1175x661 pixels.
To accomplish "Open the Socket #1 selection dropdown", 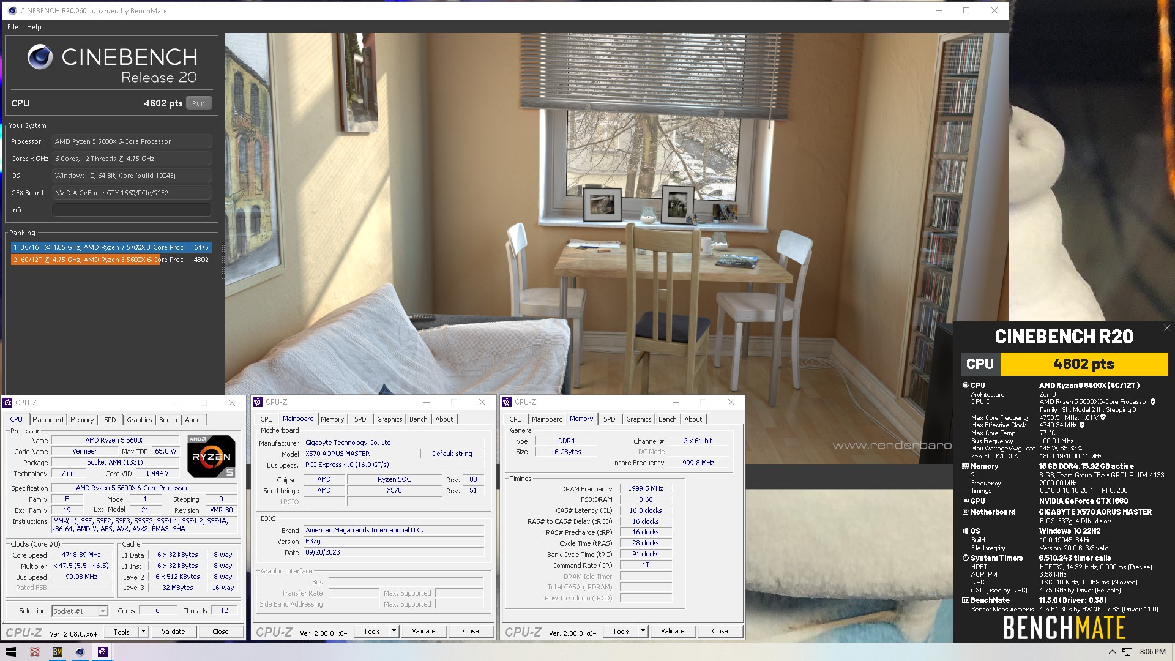I will (80, 611).
